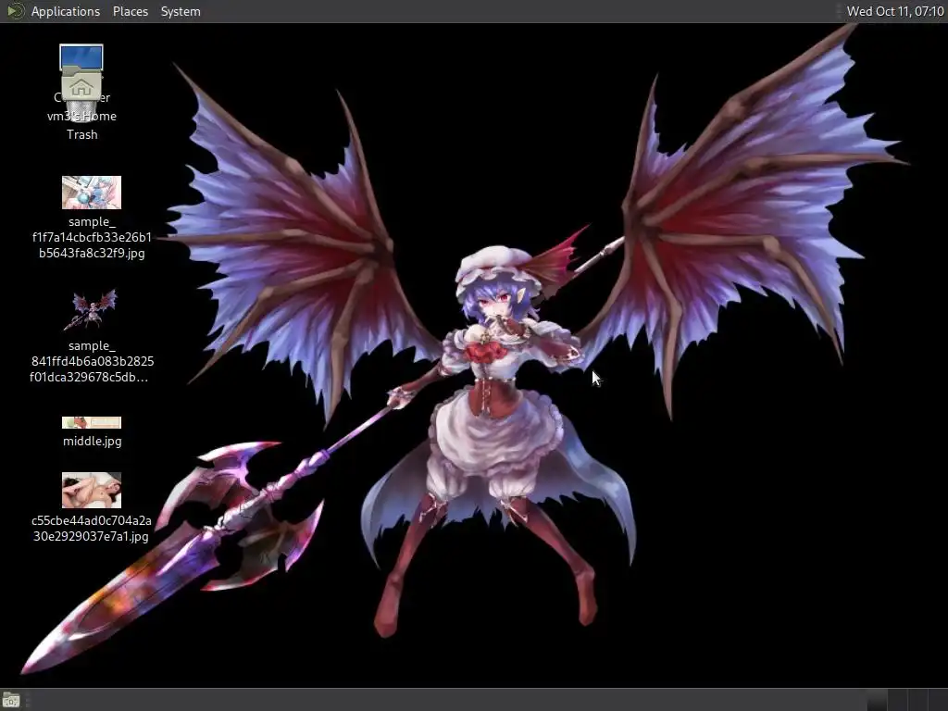The width and height of the screenshot is (948, 711).
Task: Select the Computer monitor desktop icon
Action: pyautogui.click(x=81, y=56)
